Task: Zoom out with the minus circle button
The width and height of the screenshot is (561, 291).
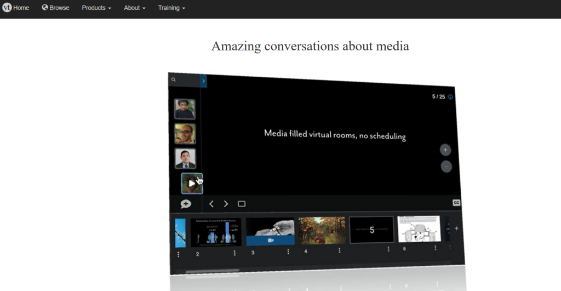Action: click(x=446, y=166)
